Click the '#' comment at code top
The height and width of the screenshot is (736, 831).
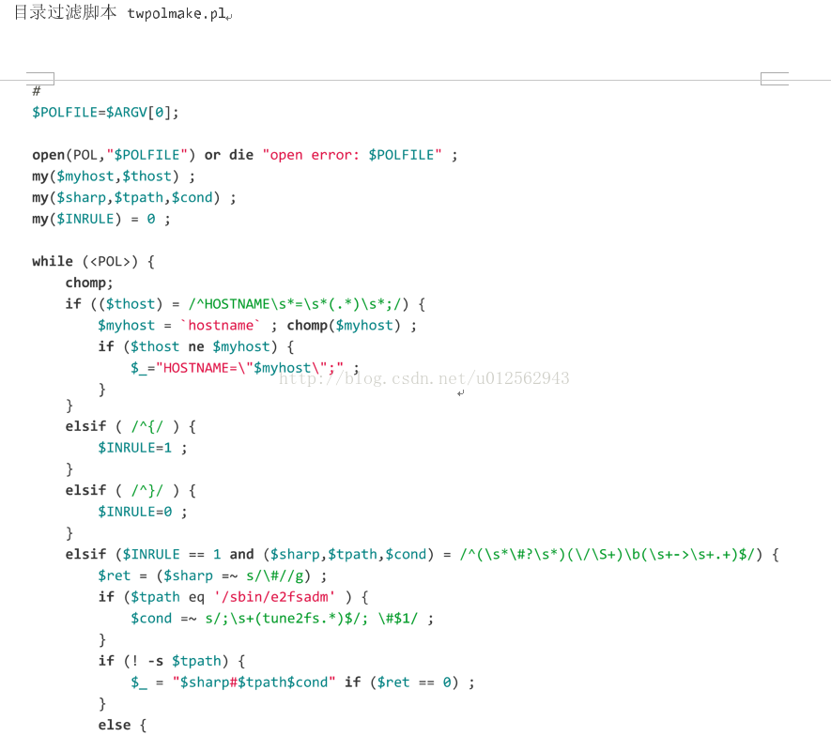(x=37, y=91)
